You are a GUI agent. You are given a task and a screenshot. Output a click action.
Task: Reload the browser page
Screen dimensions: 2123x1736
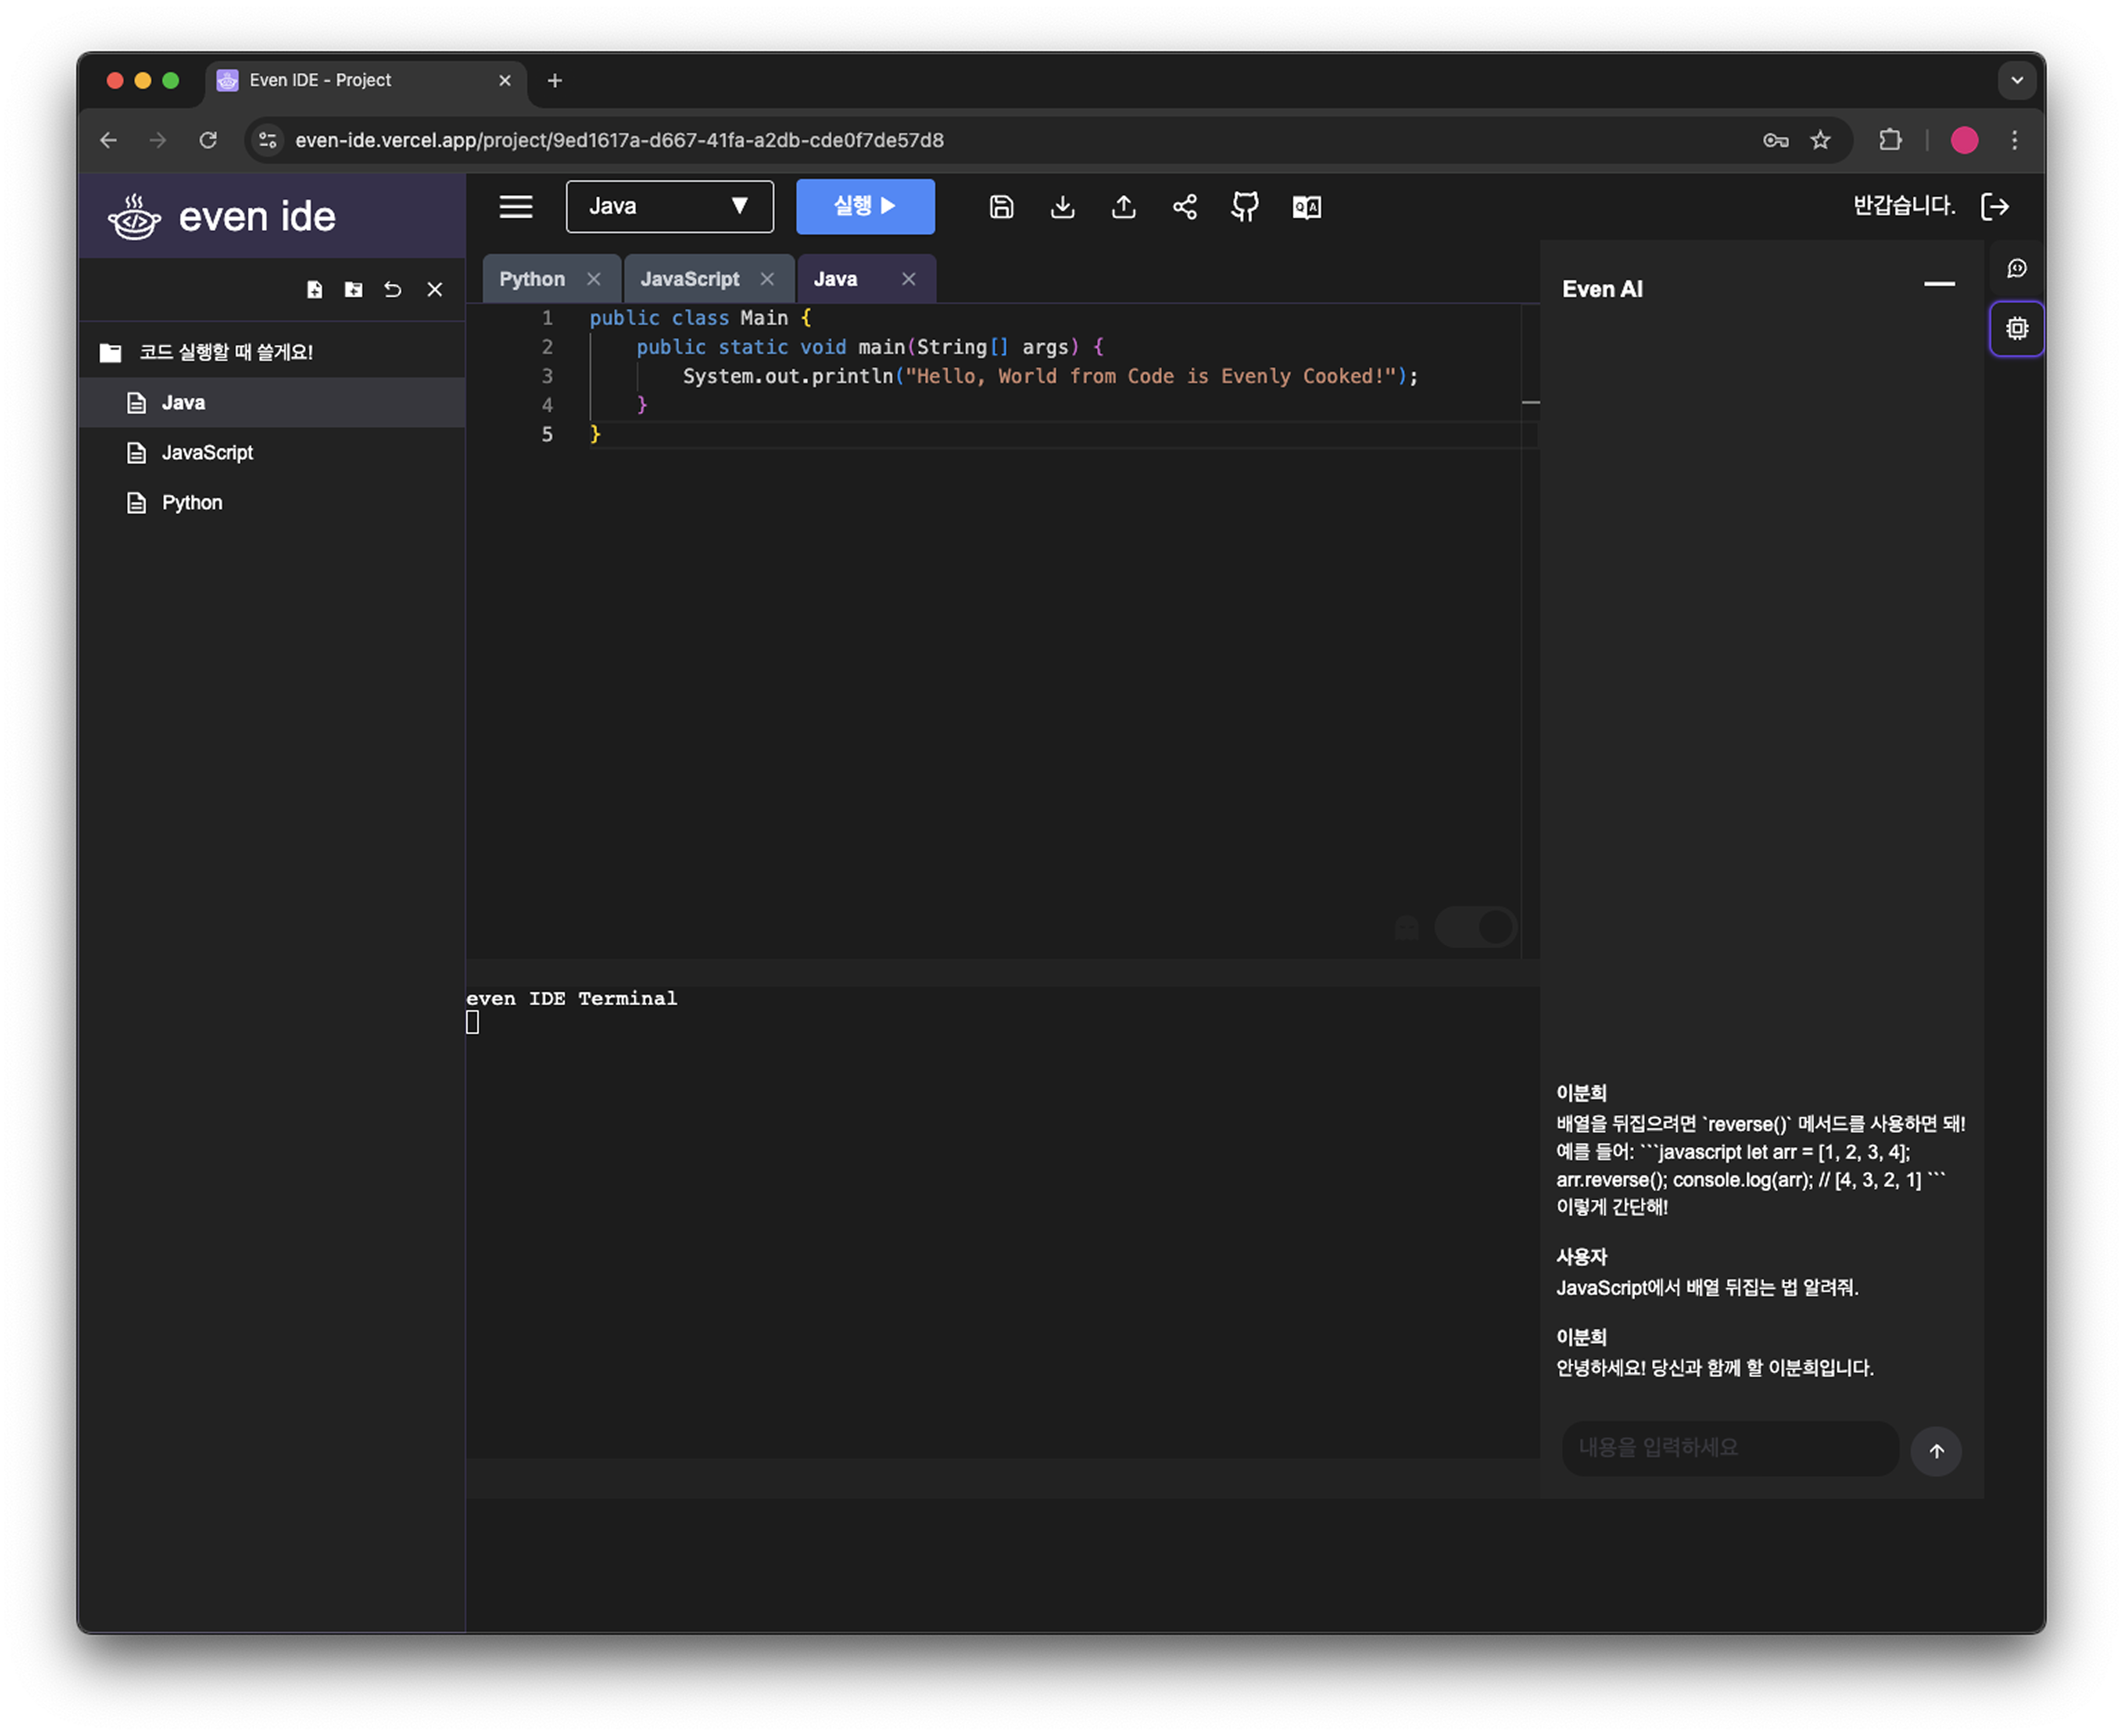coord(208,140)
